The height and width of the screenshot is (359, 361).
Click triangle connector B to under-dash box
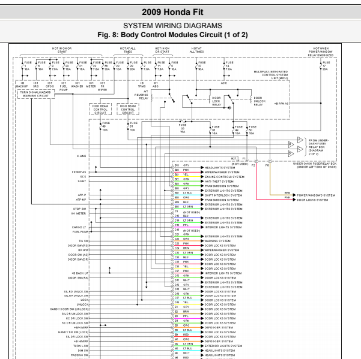[291, 144]
